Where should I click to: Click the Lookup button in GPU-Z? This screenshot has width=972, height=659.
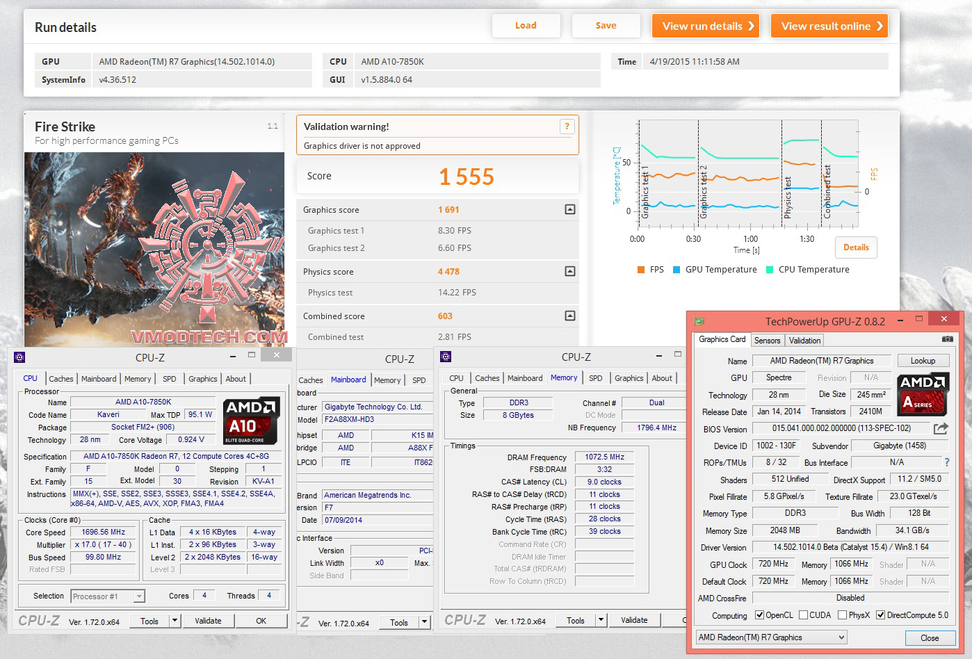pyautogui.click(x=923, y=361)
